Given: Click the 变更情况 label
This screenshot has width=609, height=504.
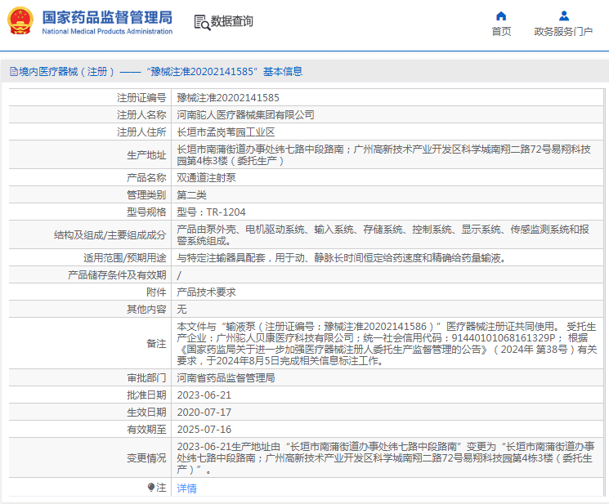Looking at the screenshot, I should pos(146,457).
